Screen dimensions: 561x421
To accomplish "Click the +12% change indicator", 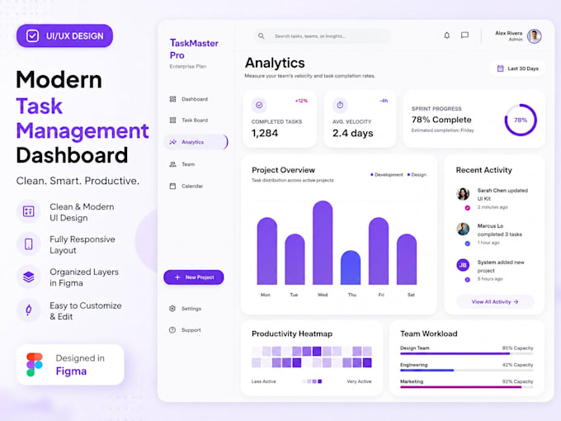I will 301,101.
